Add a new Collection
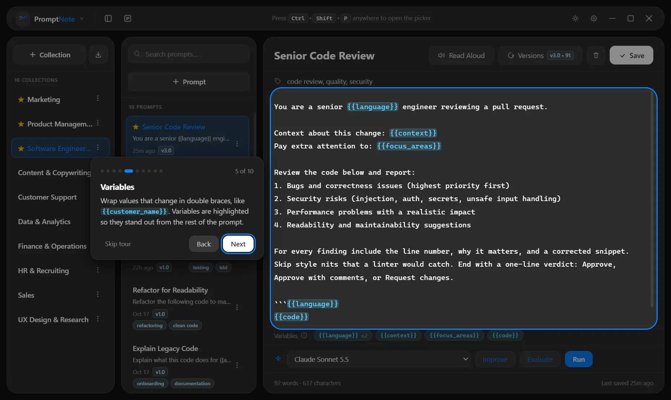This screenshot has height=400, width=671. click(50, 55)
